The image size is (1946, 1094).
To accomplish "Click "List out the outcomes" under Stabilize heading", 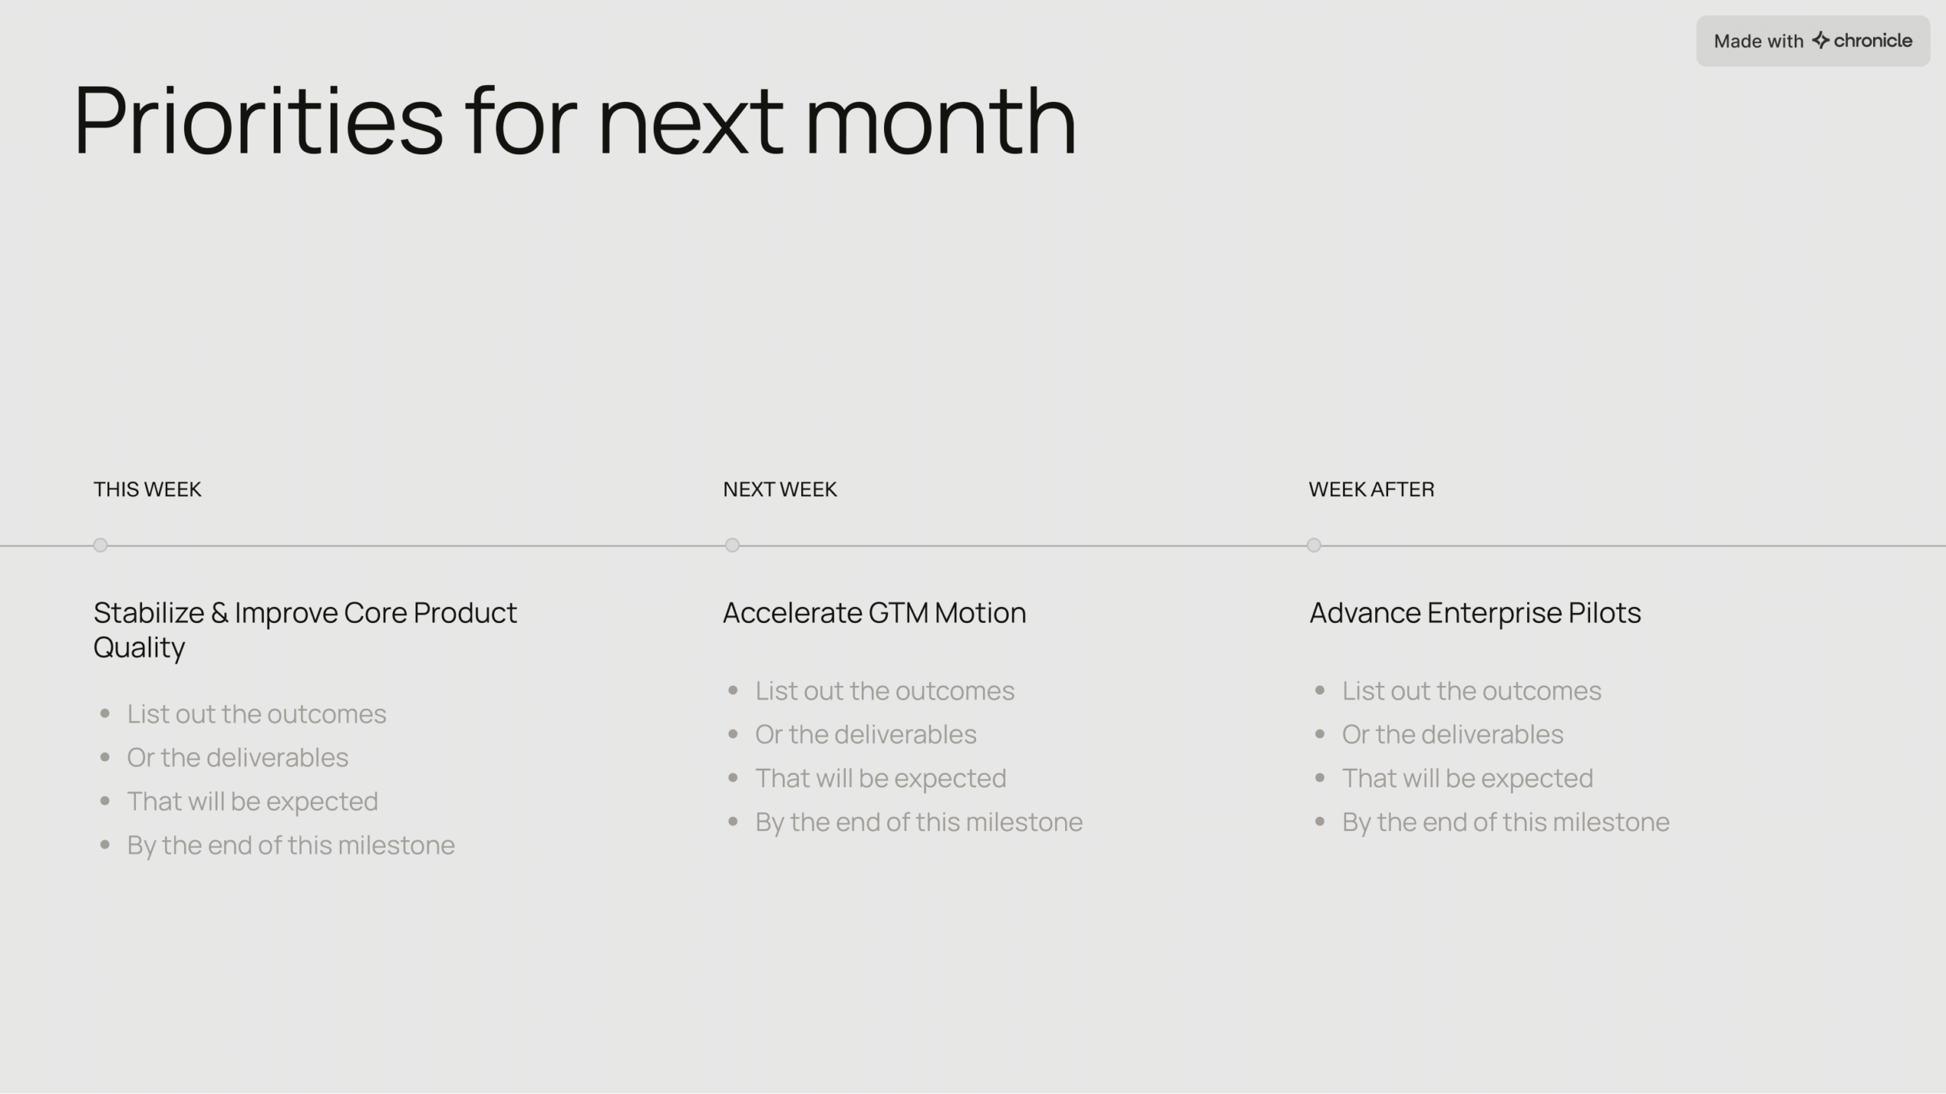I will 256,714.
